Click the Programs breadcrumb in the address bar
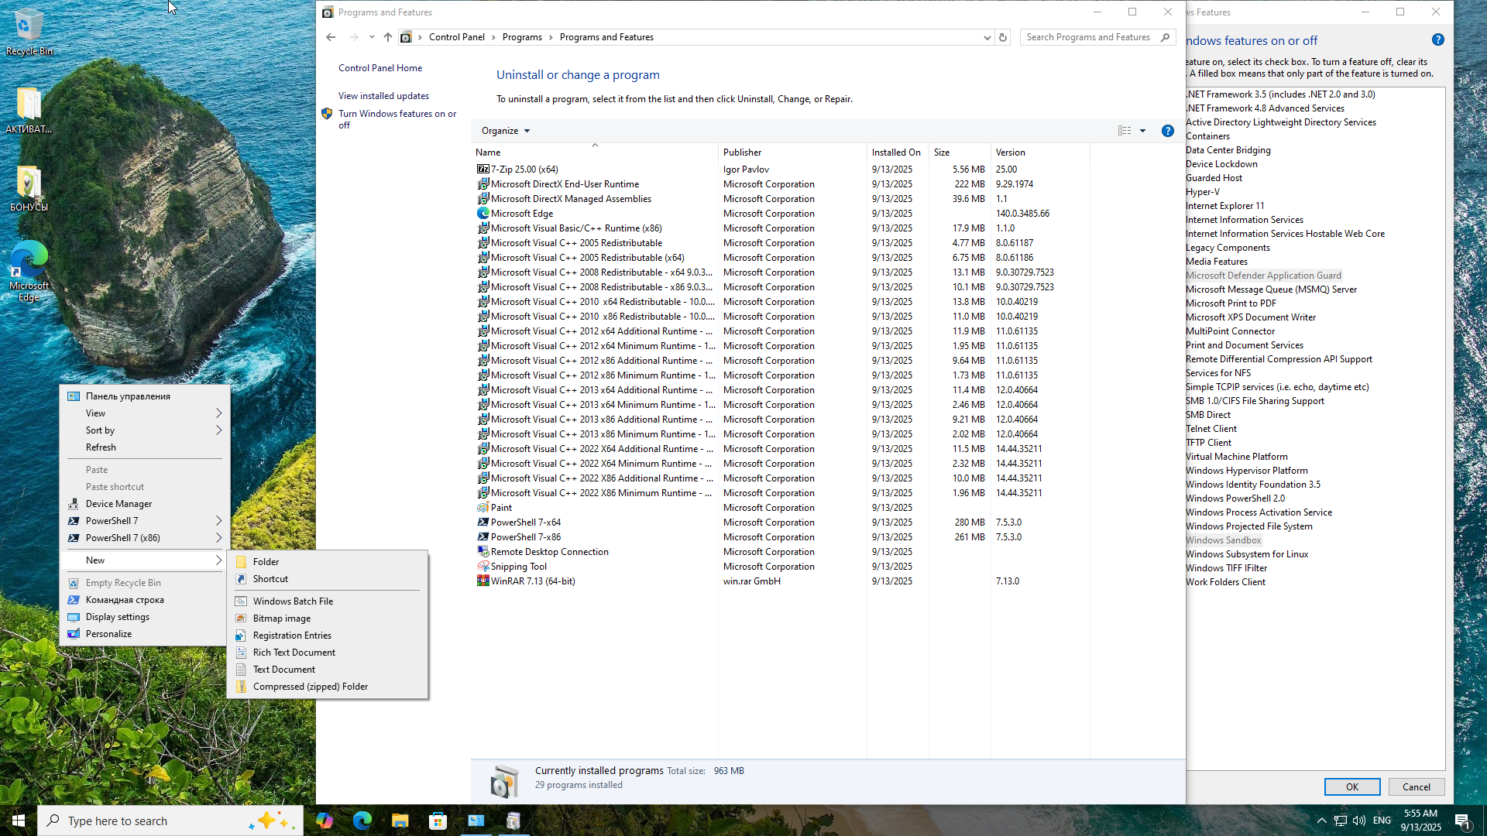The height and width of the screenshot is (836, 1487). pos(522,37)
